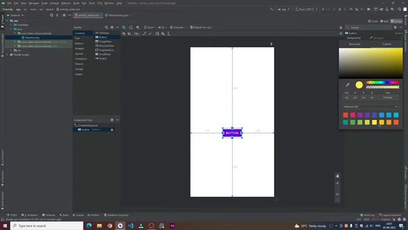Screen dimensions: 408x230
Task: Toggle orientation icon in design toolbar
Action: click(131, 27)
